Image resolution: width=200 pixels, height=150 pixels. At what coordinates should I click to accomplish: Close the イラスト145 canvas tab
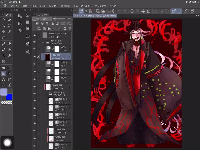(75, 16)
